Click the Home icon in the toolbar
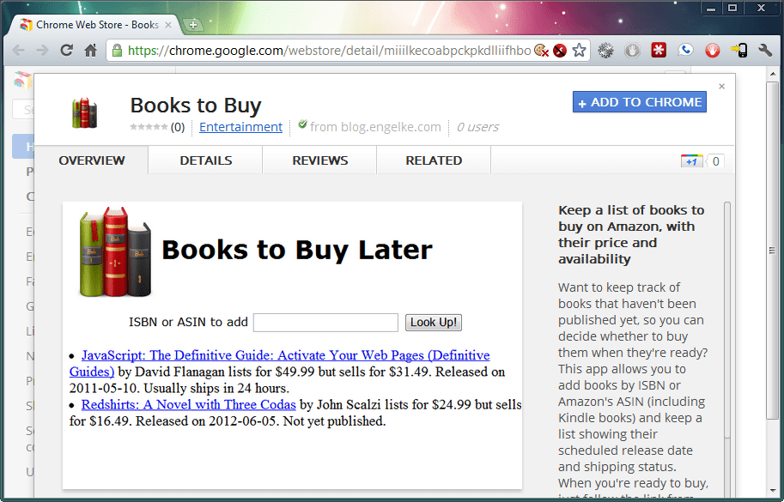This screenshot has height=502, width=784. click(92, 51)
